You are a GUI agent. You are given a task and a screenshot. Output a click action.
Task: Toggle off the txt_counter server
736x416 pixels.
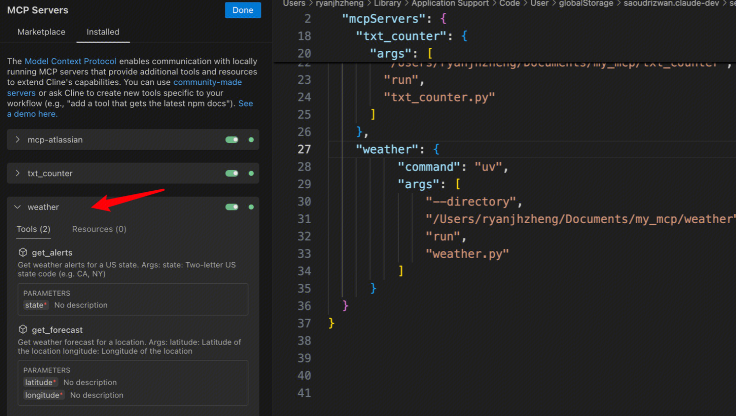click(x=232, y=173)
